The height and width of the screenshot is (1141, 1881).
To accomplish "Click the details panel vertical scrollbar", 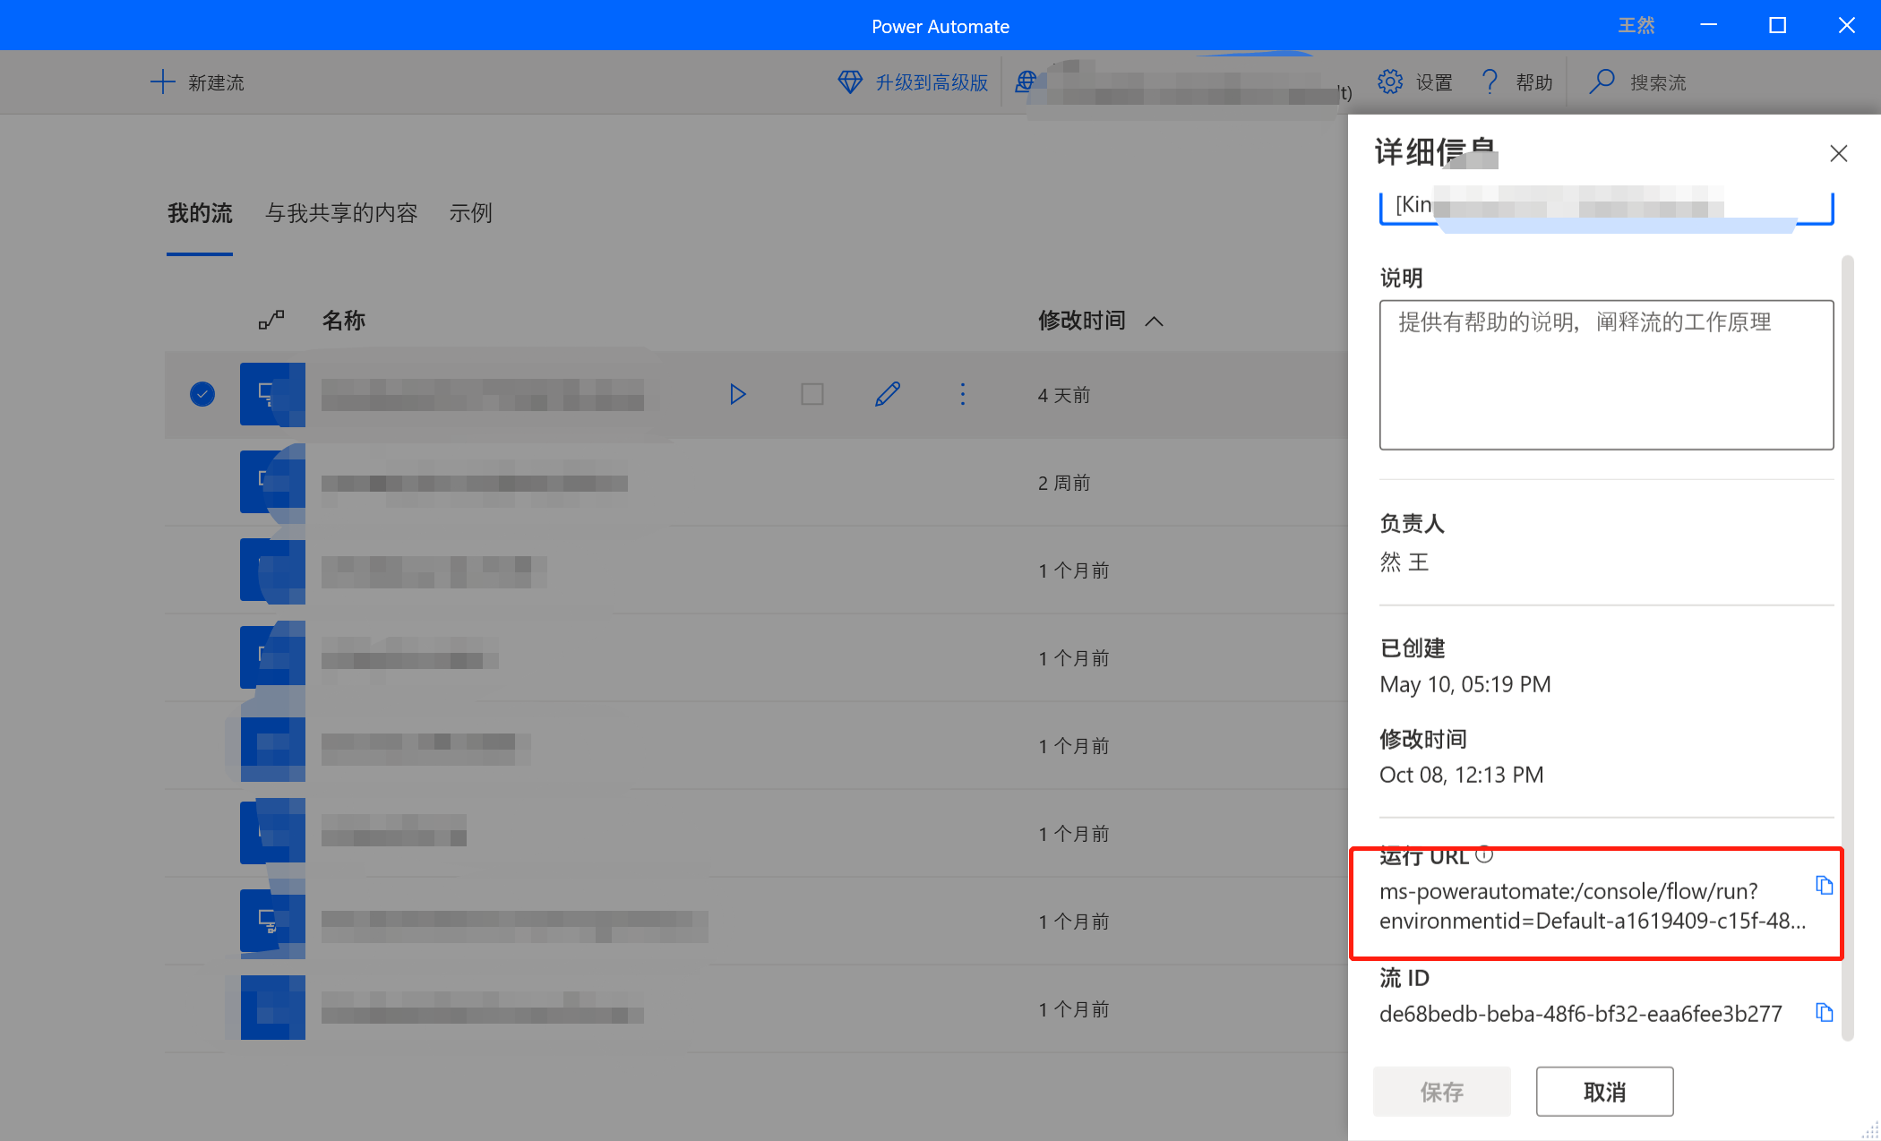I will click(x=1847, y=648).
